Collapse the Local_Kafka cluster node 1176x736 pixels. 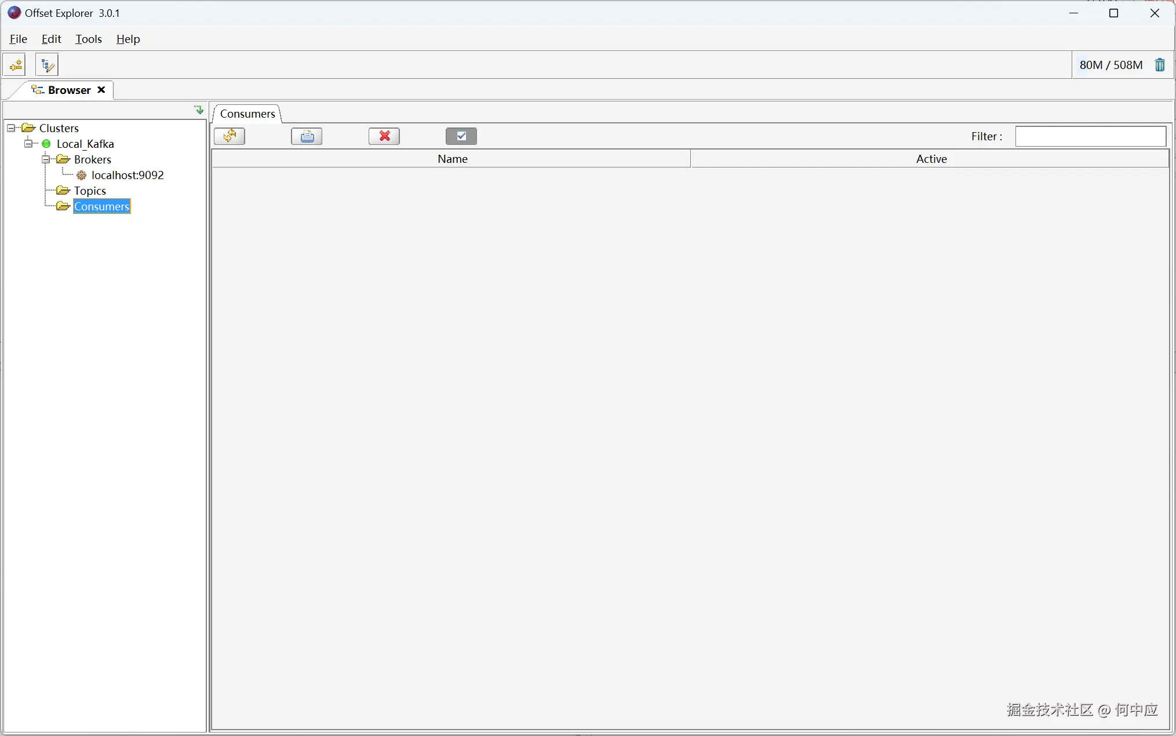point(28,144)
